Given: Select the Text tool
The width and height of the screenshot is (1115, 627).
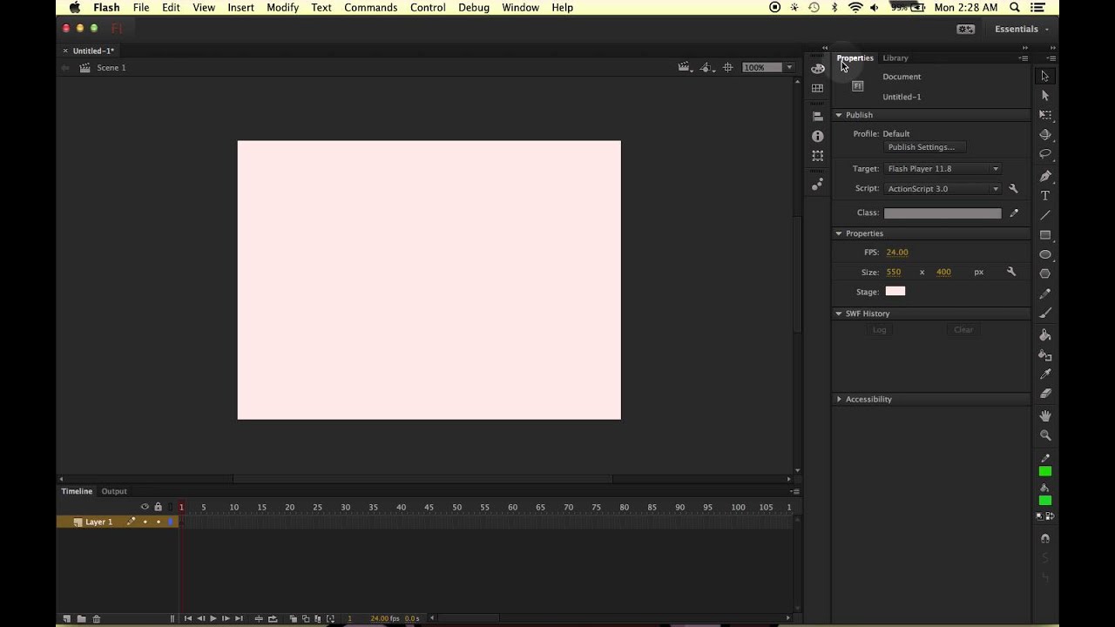Looking at the screenshot, I should pyautogui.click(x=1045, y=195).
